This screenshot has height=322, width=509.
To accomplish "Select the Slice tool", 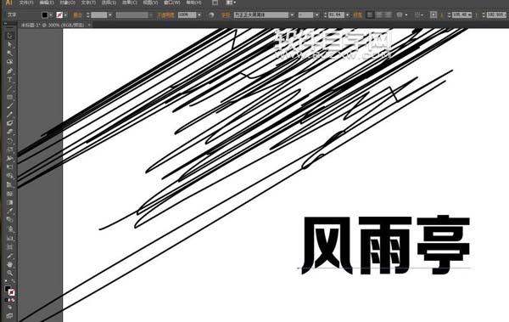I will 10,256.
